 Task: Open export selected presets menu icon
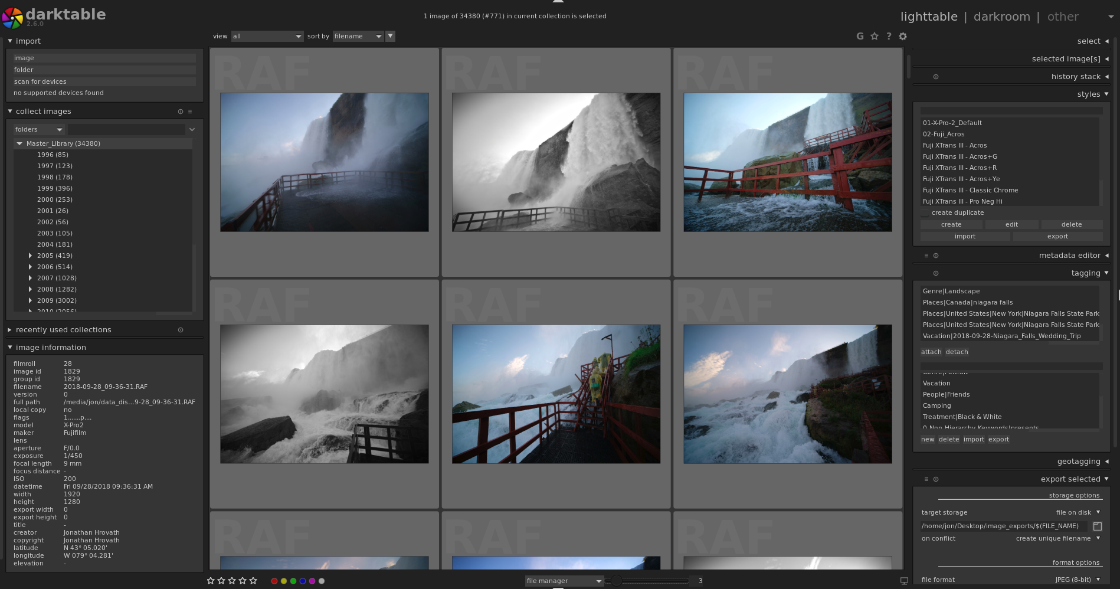click(926, 479)
